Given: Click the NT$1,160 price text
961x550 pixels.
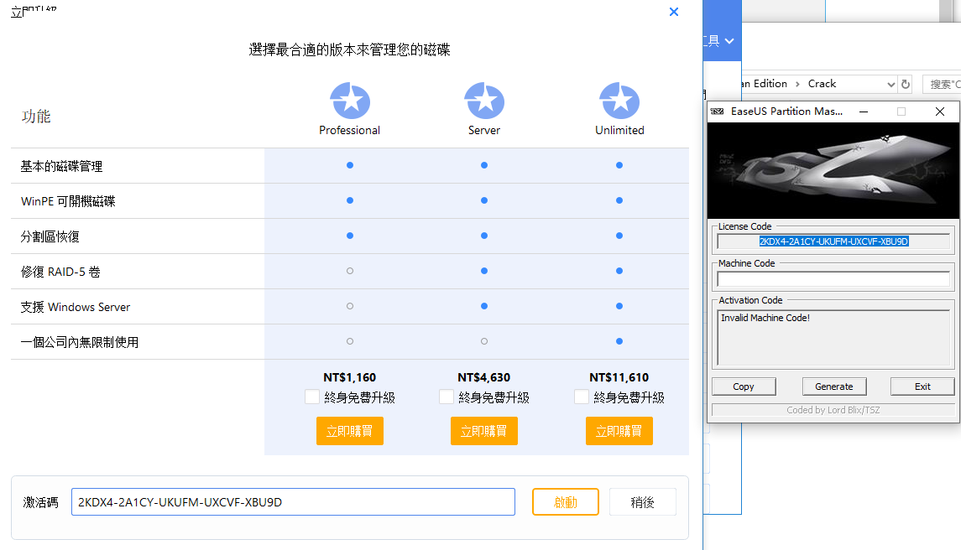Looking at the screenshot, I should coord(350,377).
